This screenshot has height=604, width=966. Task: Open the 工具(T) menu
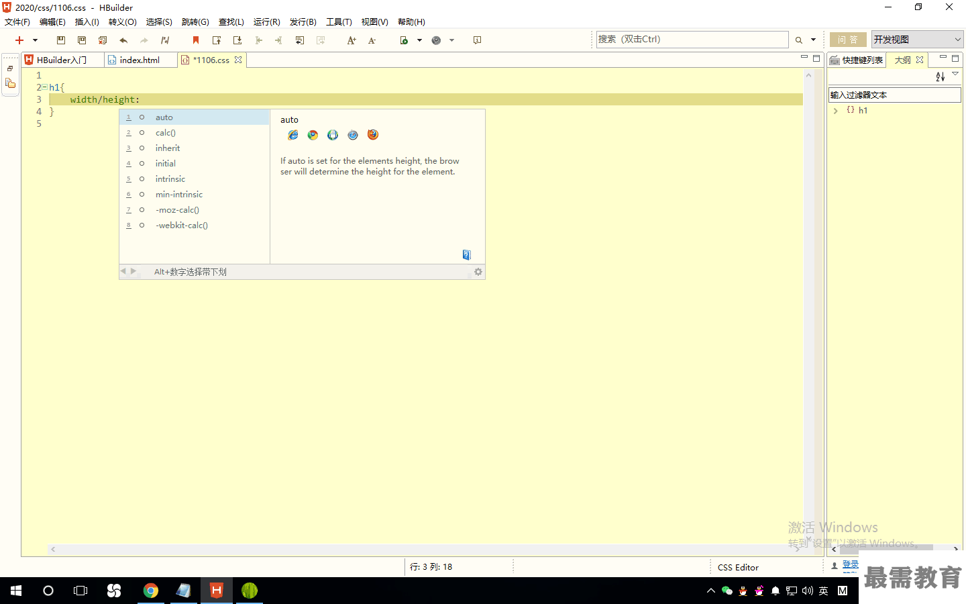(x=339, y=22)
